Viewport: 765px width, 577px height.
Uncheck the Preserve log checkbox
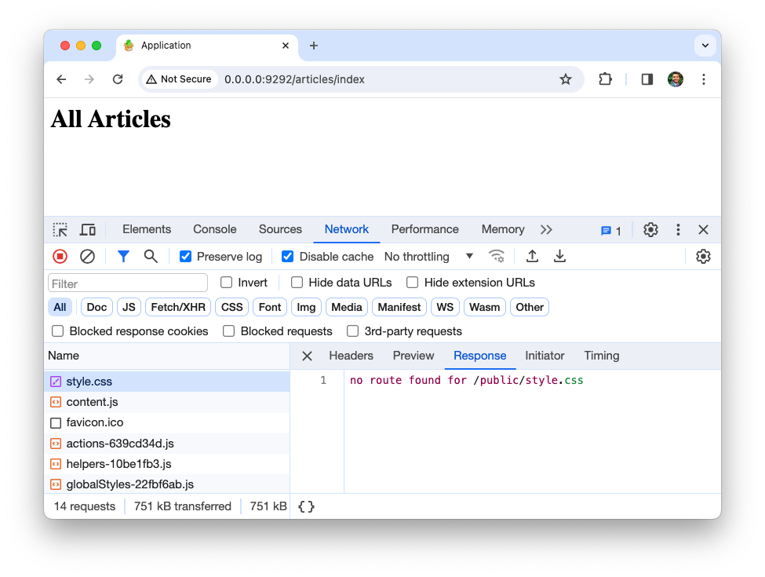[x=186, y=257]
